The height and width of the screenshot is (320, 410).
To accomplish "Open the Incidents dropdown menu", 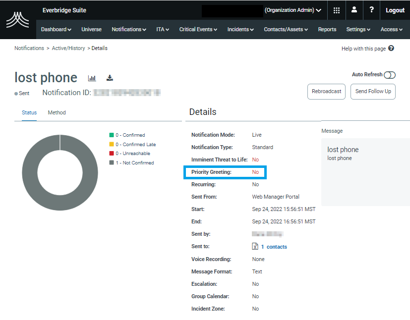I will pos(240,30).
